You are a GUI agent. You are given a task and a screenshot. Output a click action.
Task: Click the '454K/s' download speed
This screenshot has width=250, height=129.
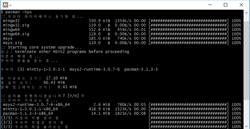[x=124, y=29]
